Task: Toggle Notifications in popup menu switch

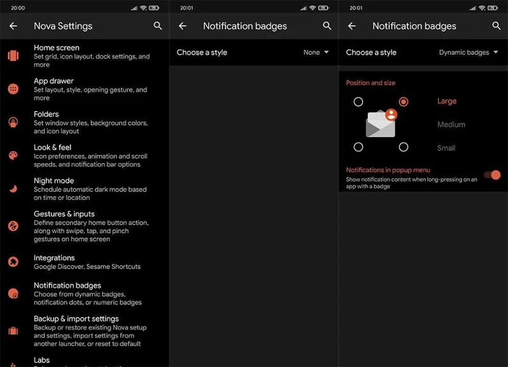Action: click(493, 175)
